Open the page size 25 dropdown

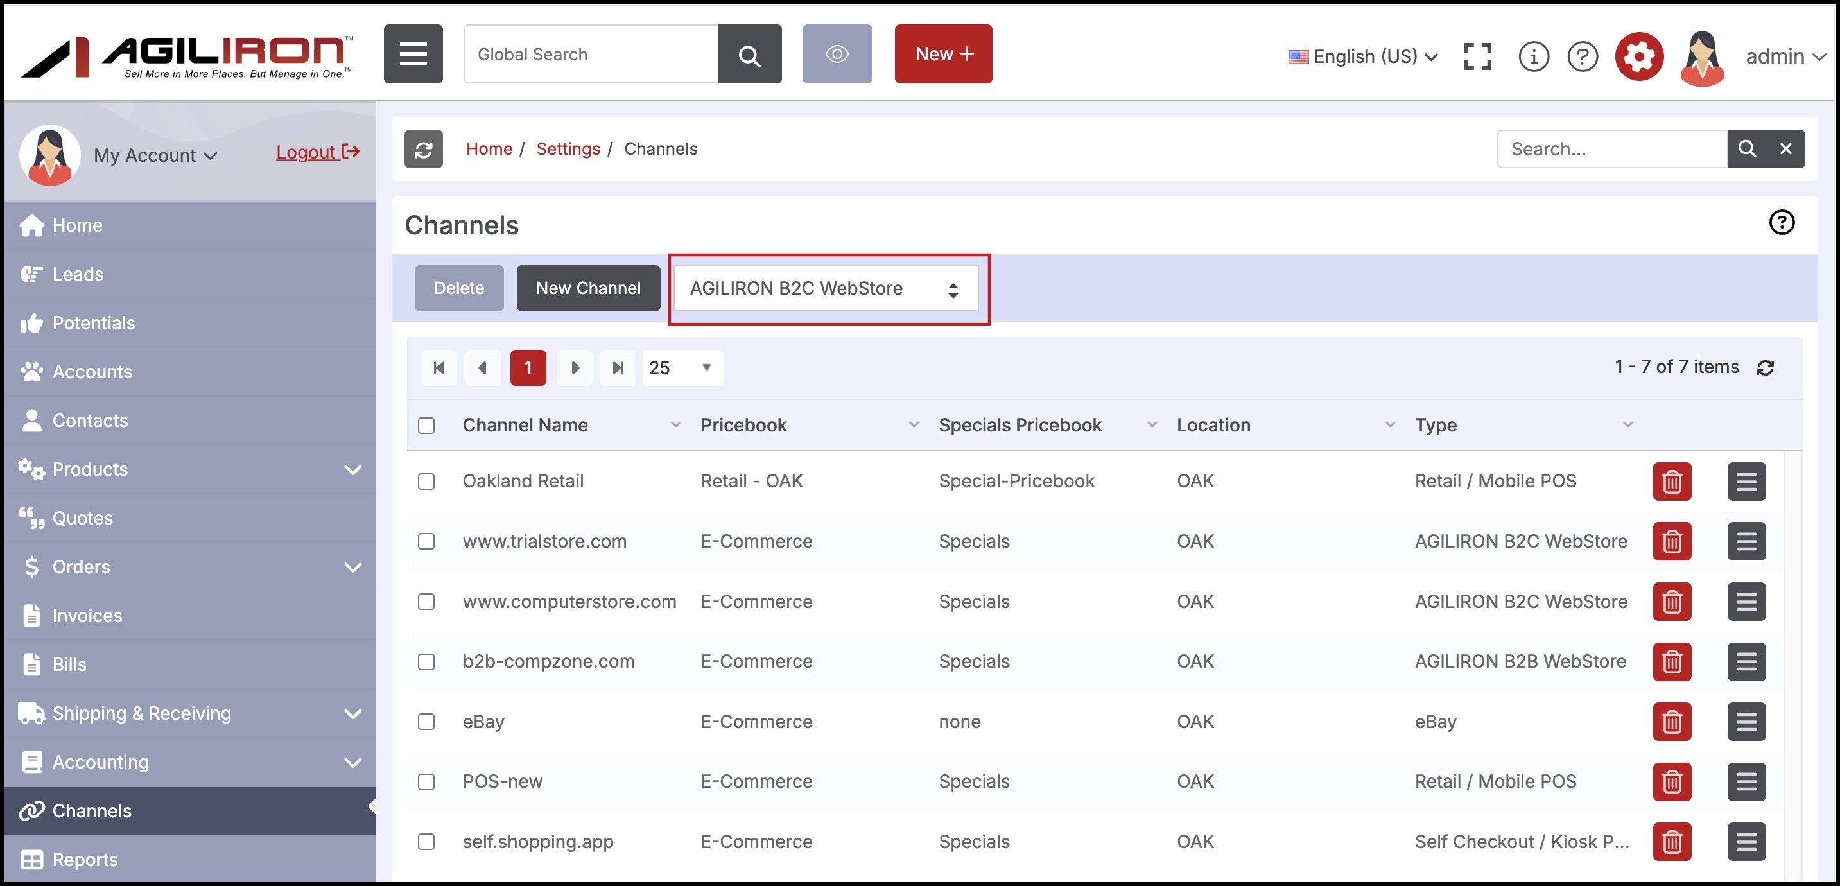pyautogui.click(x=681, y=367)
